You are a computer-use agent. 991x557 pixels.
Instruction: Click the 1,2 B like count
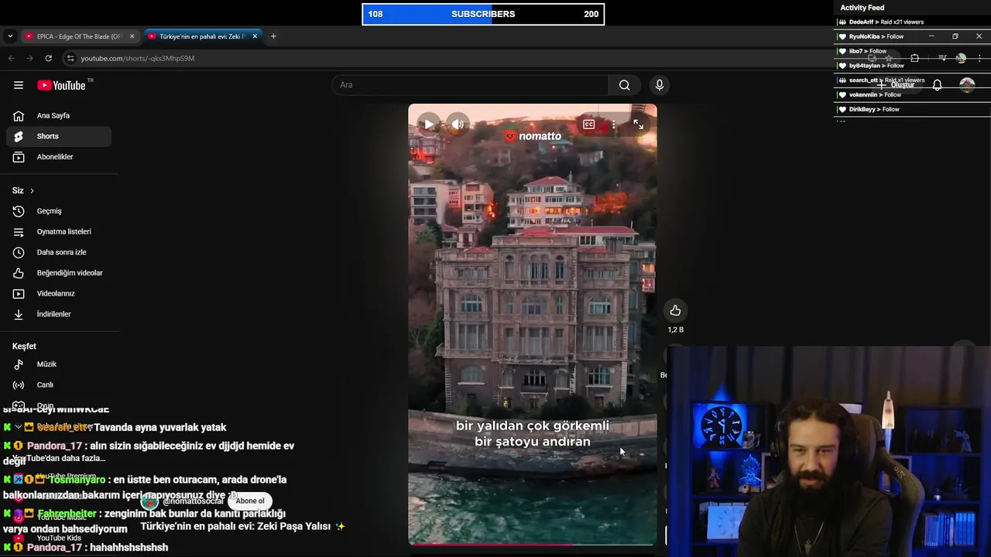[676, 330]
